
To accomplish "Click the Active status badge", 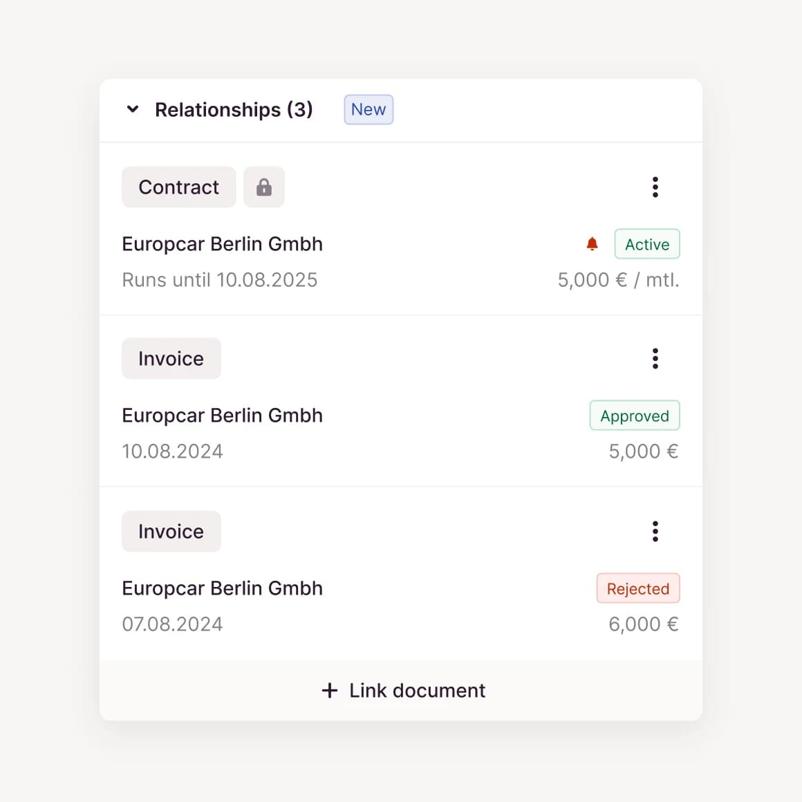I will (x=646, y=245).
